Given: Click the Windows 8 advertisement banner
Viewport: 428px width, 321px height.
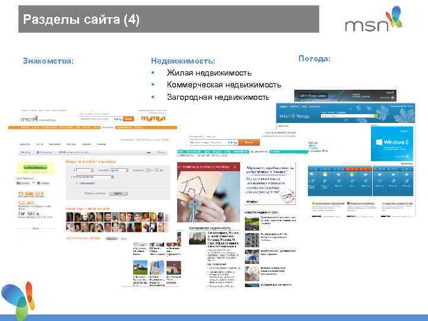Looking at the screenshot, I should coord(392,144).
